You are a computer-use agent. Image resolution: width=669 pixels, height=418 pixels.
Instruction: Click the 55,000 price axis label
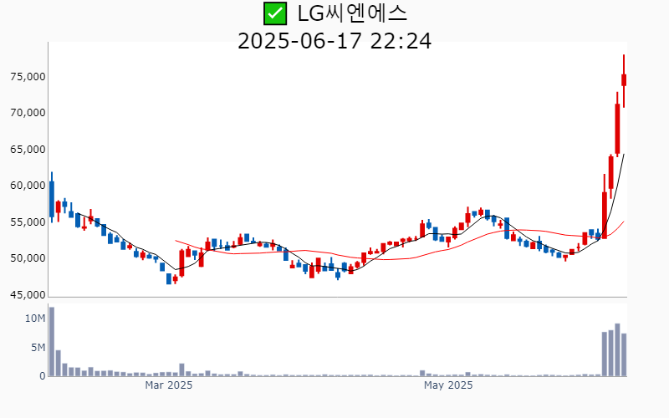point(28,222)
